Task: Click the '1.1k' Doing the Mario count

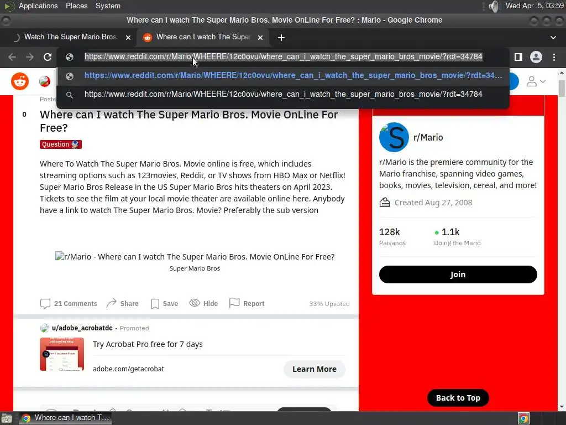Action: [x=450, y=232]
